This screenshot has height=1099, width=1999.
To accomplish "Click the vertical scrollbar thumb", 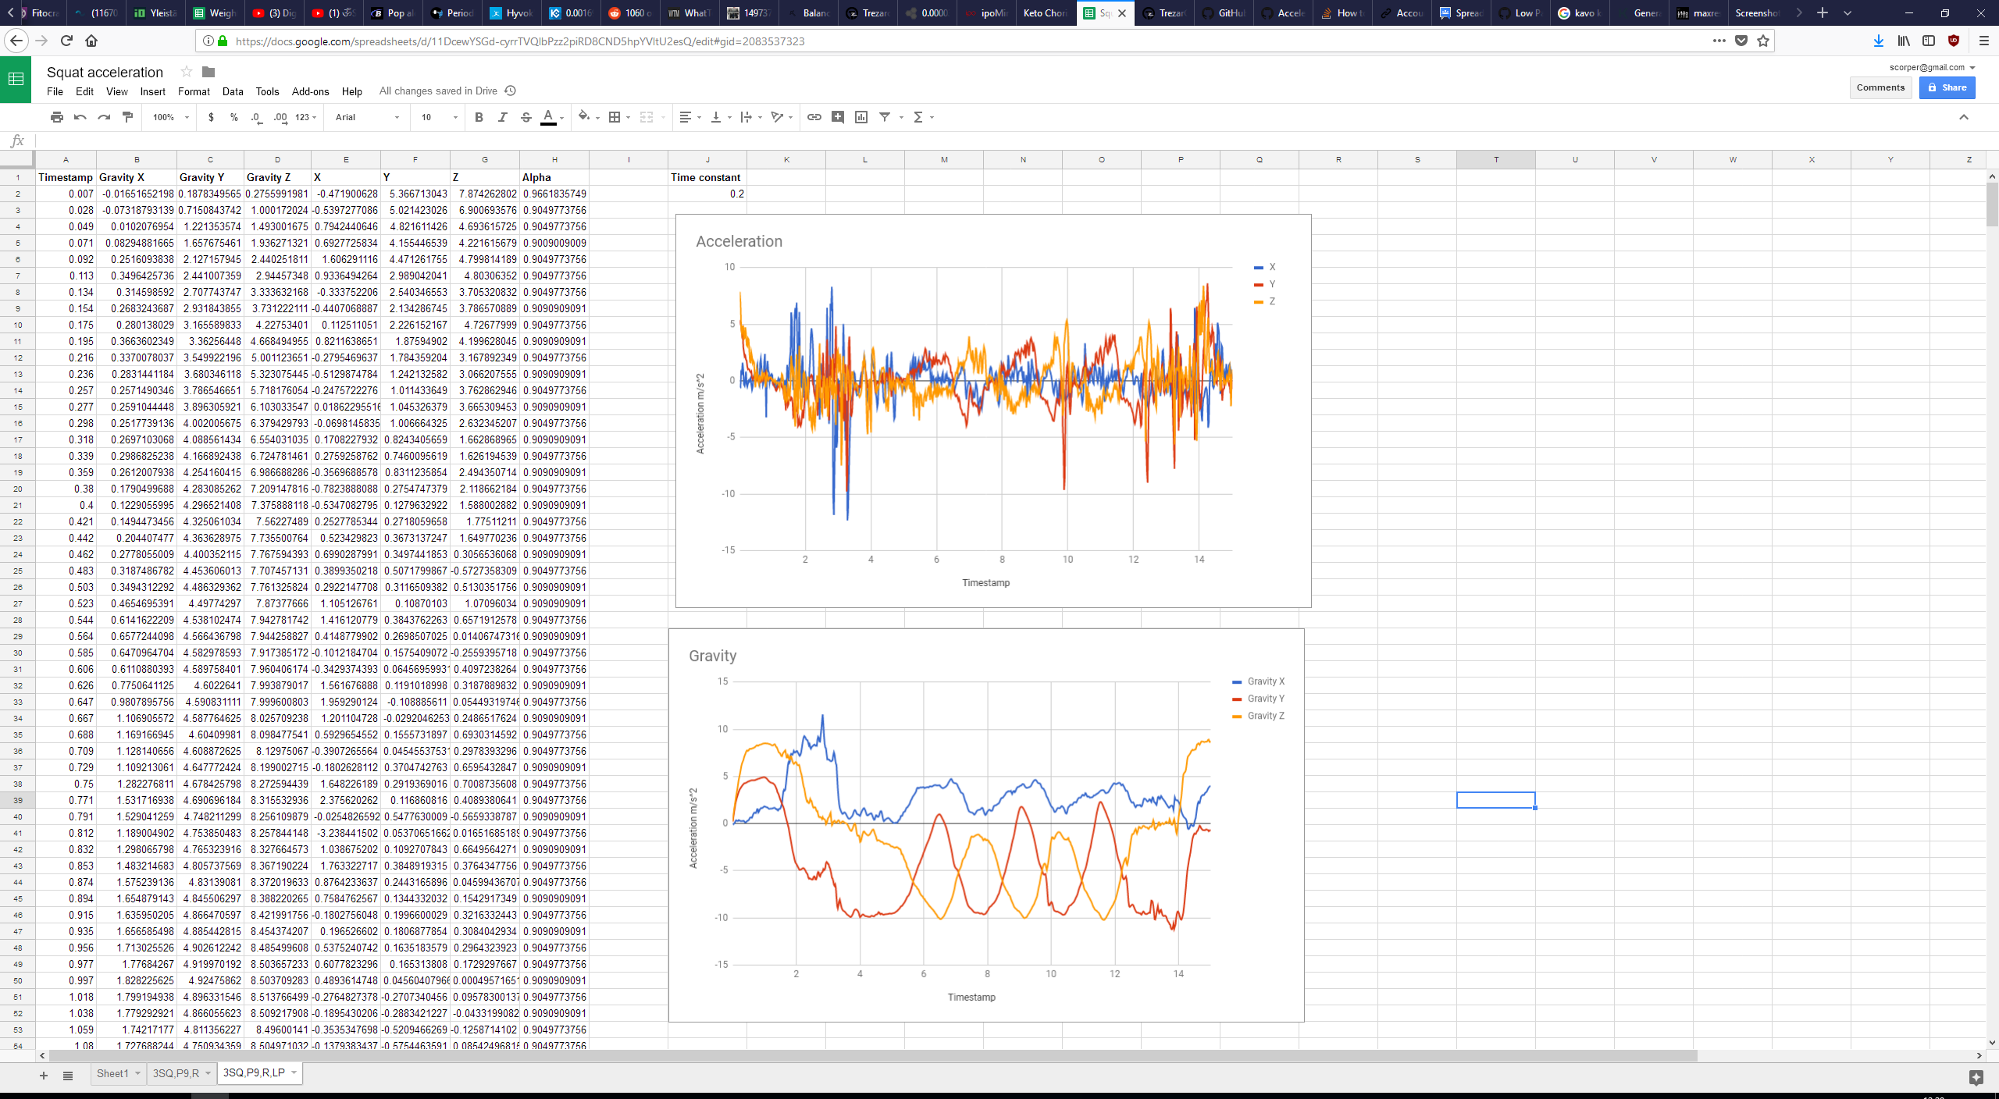I will click(1991, 205).
